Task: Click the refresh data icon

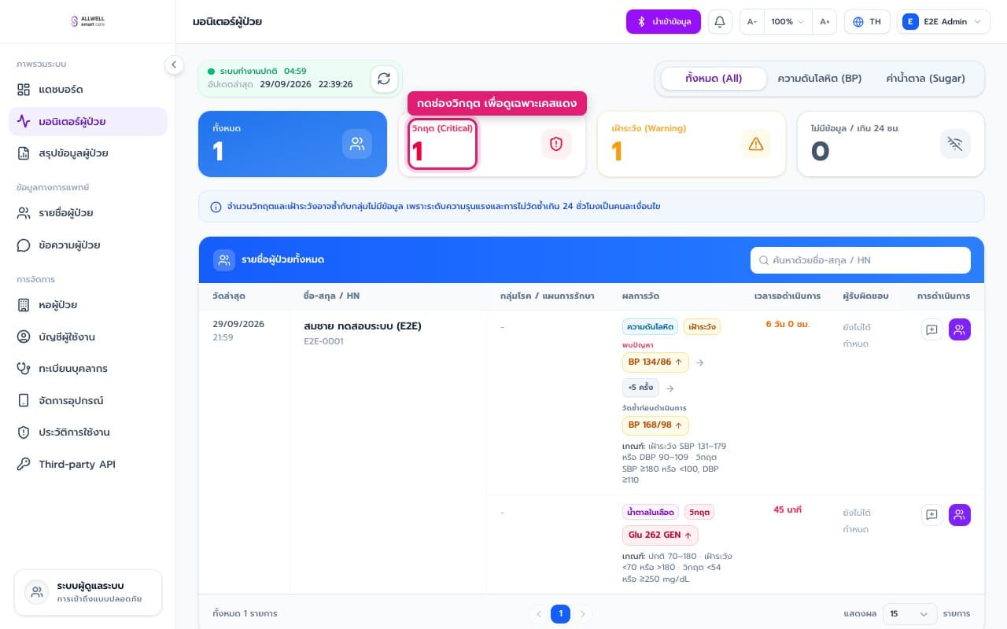Action: pos(384,79)
